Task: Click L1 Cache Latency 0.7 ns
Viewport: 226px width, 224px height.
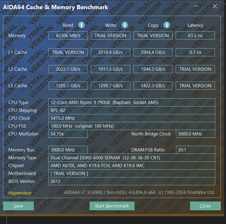Action: (x=195, y=52)
